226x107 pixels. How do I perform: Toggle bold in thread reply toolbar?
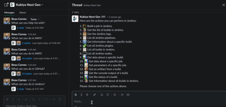click(x=76, y=95)
